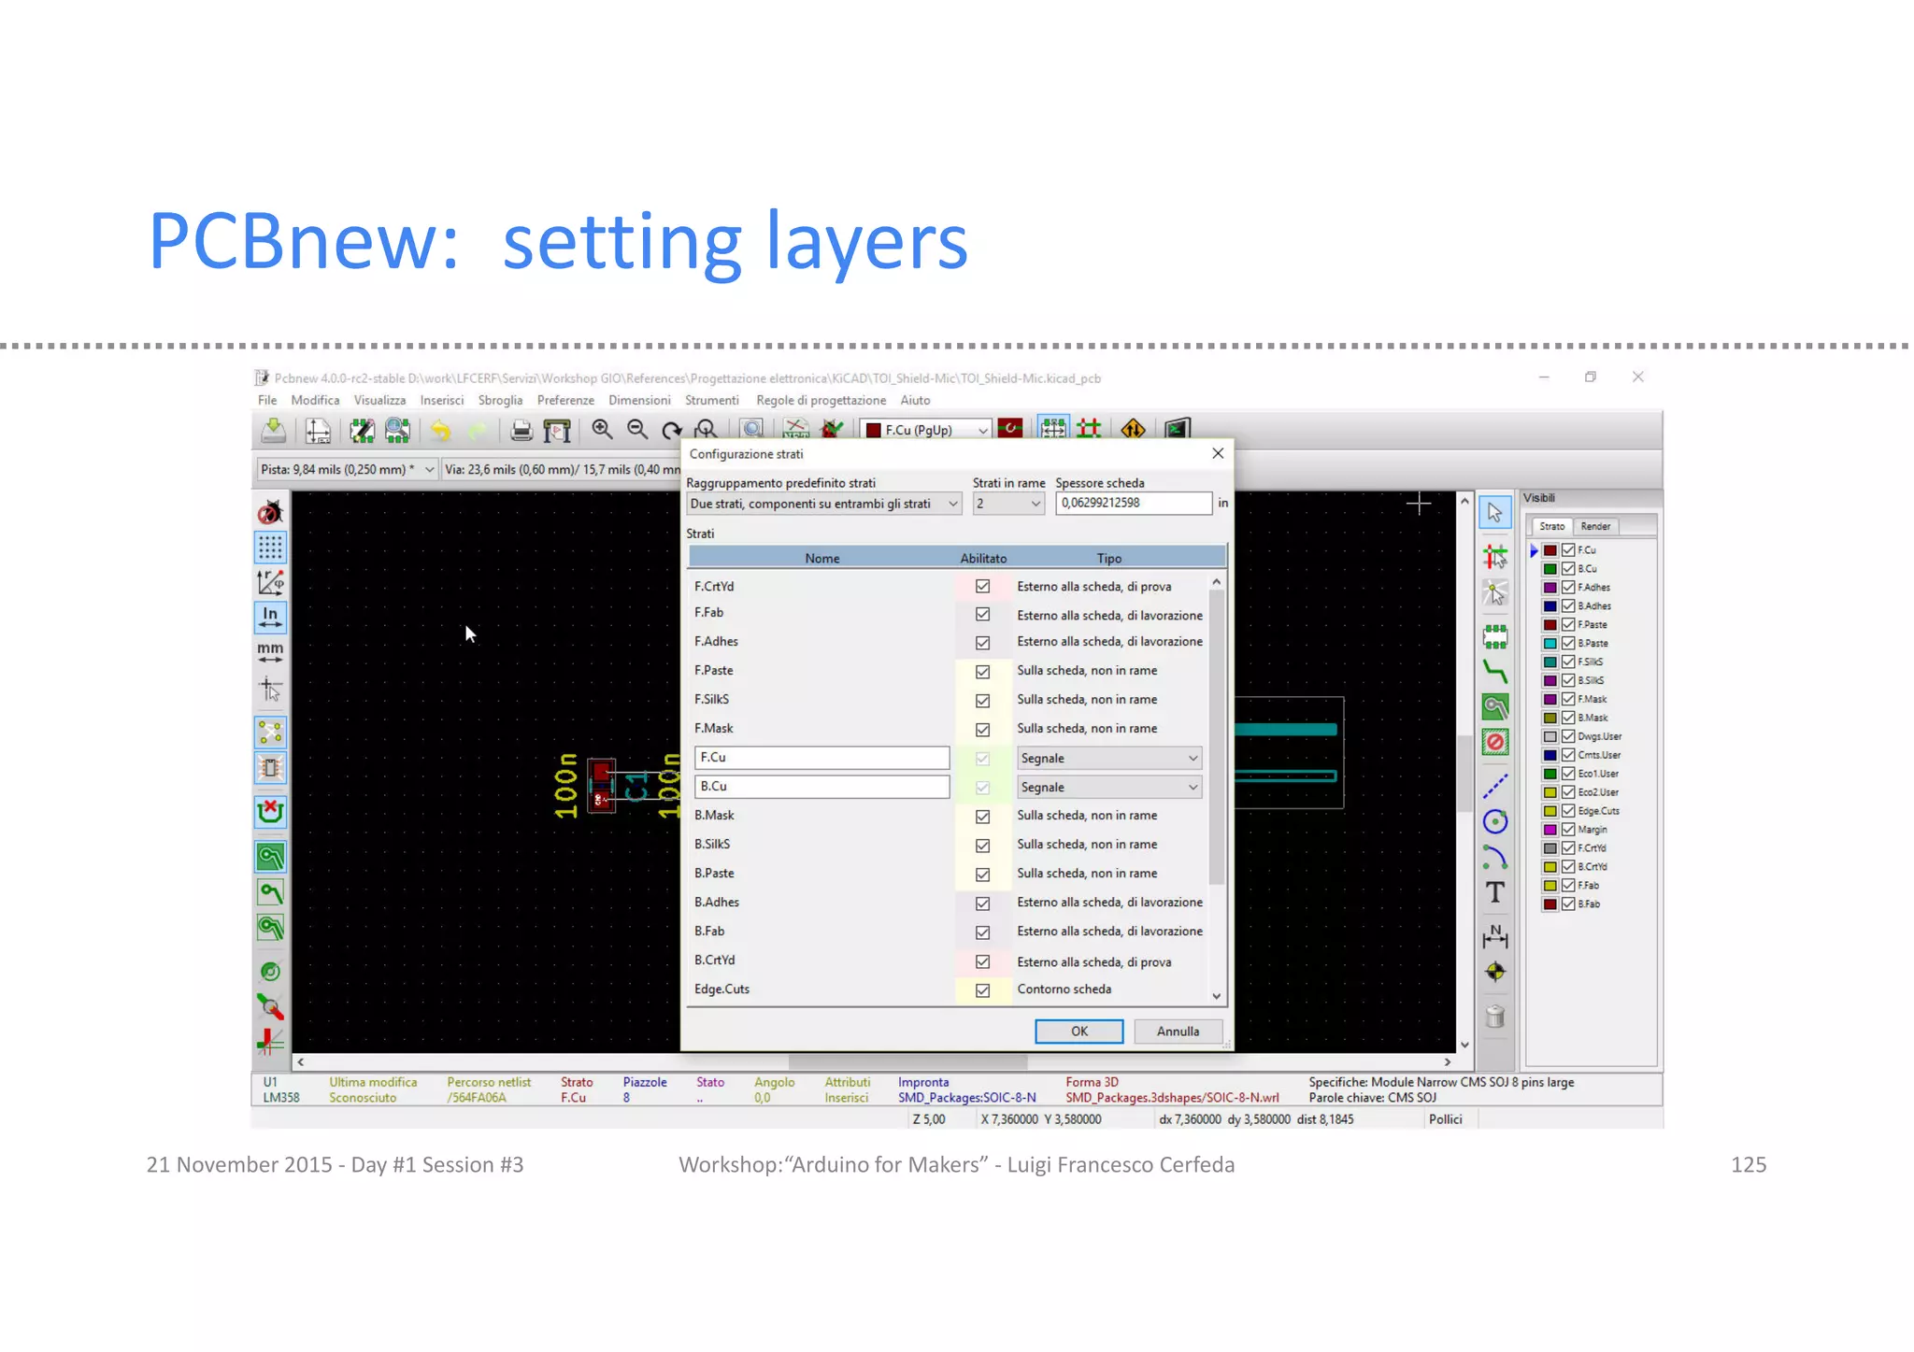Toggle the F.Fab enabled checkbox
Viewport: 1914px width, 1352px height.
(982, 614)
